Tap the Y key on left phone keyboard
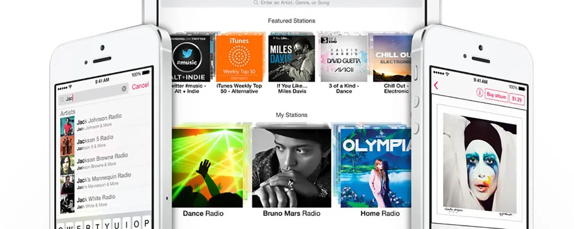This screenshot has width=574, height=229. point(107,224)
